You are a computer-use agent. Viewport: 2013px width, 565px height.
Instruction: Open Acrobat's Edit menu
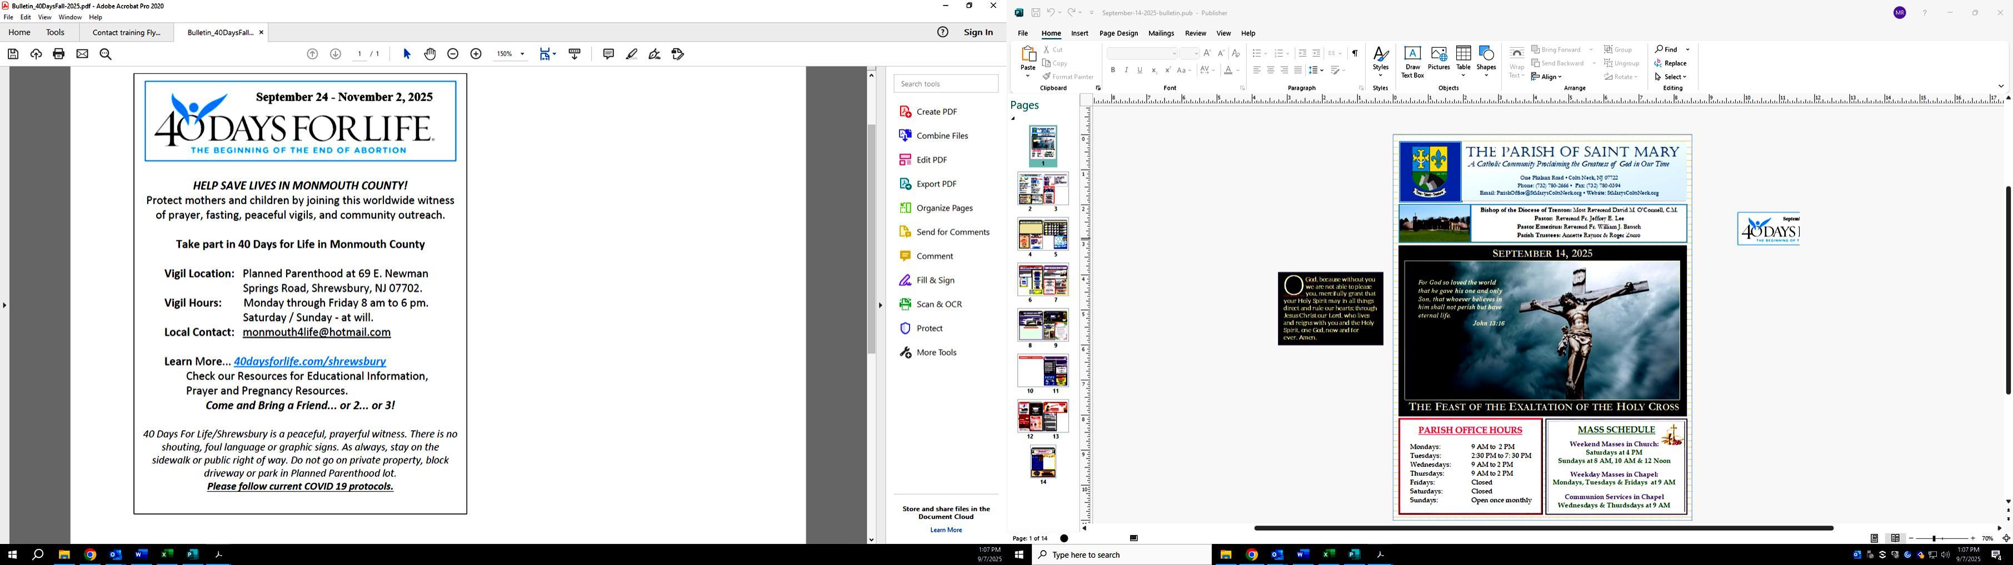[x=26, y=17]
